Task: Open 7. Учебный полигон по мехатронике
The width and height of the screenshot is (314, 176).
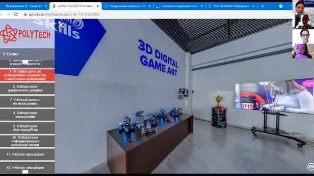Action: coord(27,102)
